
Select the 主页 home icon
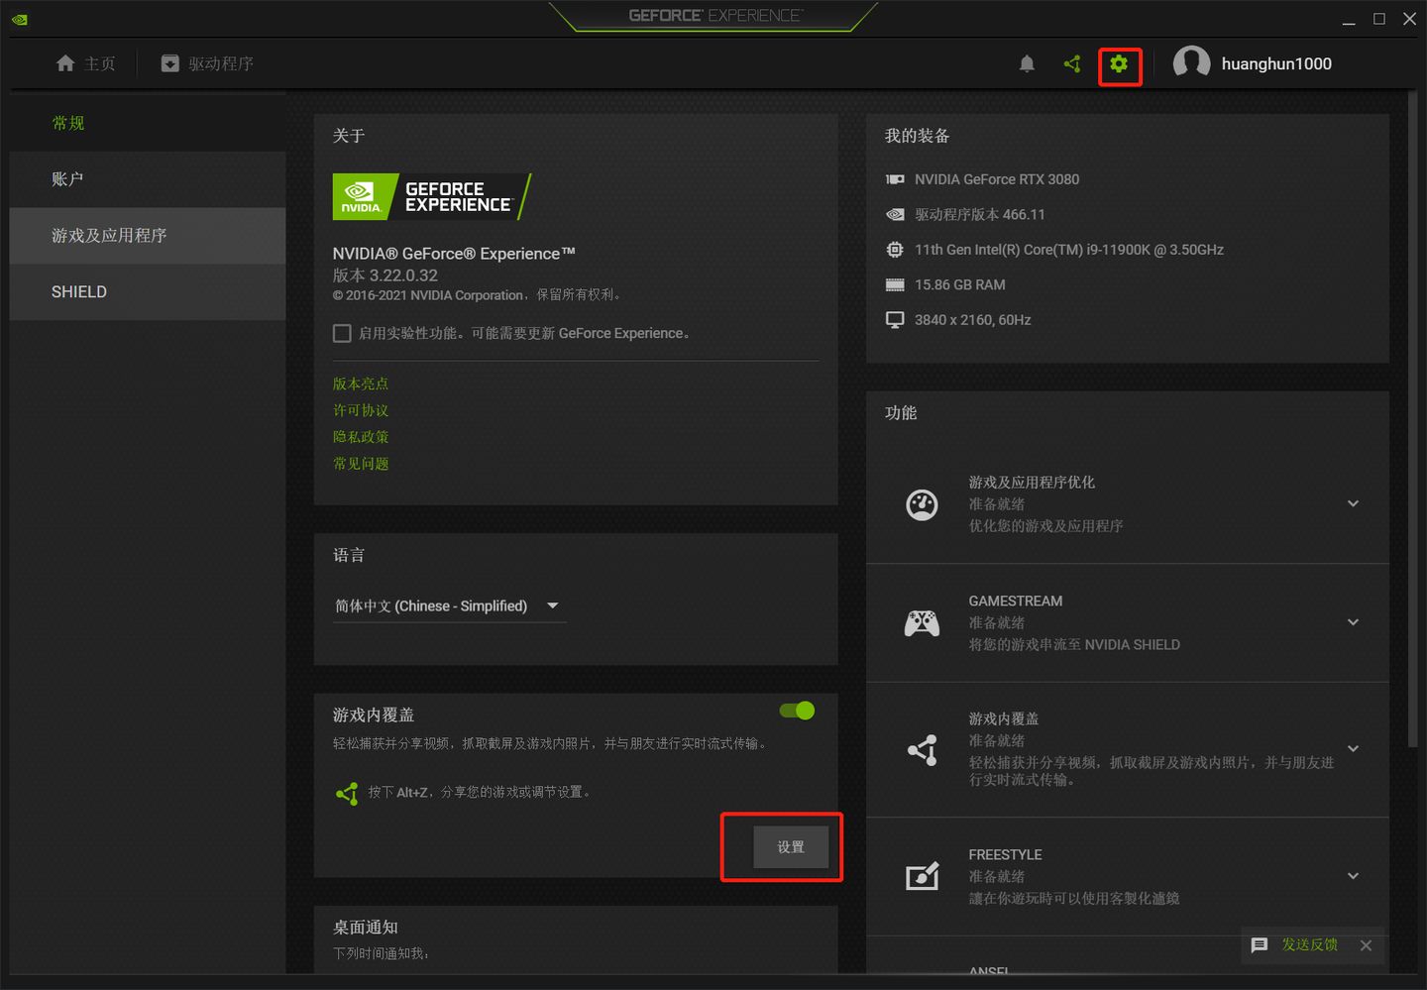[63, 62]
